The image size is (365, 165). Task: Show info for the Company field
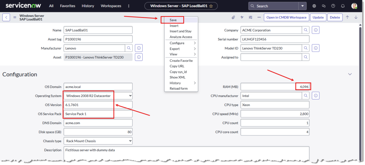click(x=316, y=30)
